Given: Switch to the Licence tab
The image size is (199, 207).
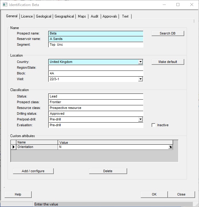Looking at the screenshot, I should pyautogui.click(x=27, y=16).
